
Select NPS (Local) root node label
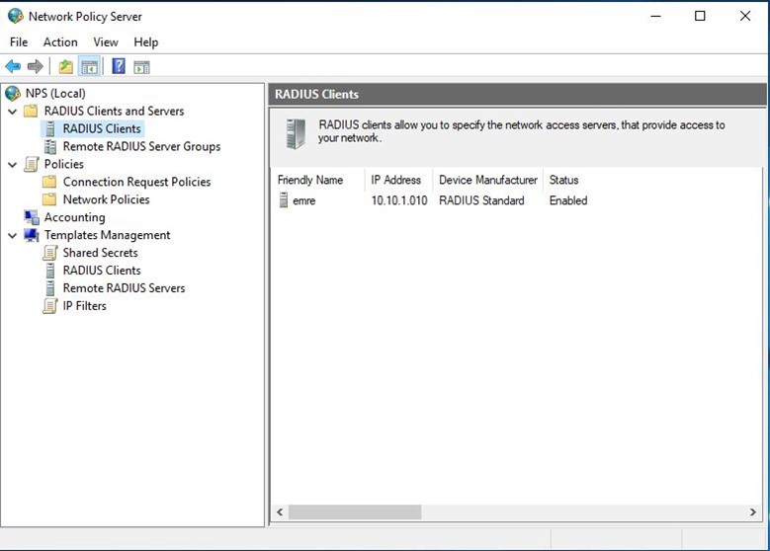pos(55,93)
